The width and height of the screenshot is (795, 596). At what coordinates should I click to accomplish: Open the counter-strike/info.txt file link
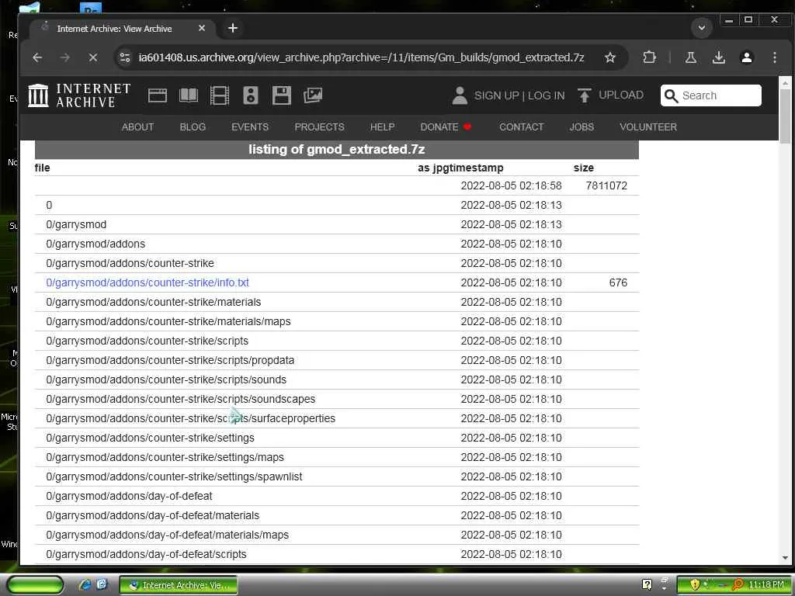point(148,282)
